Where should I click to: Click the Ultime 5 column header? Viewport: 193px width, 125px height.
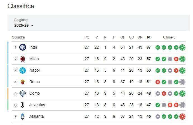tap(169, 37)
